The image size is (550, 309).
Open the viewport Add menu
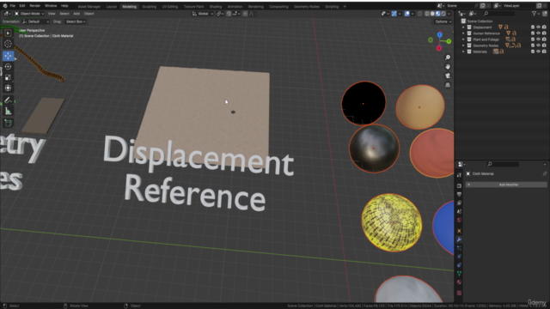[x=76, y=14]
